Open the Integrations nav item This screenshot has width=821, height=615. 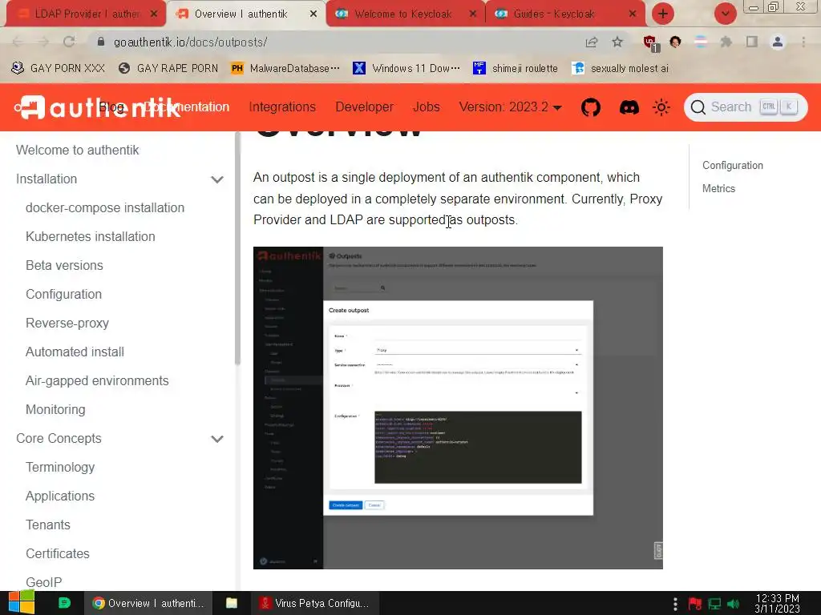coord(282,107)
